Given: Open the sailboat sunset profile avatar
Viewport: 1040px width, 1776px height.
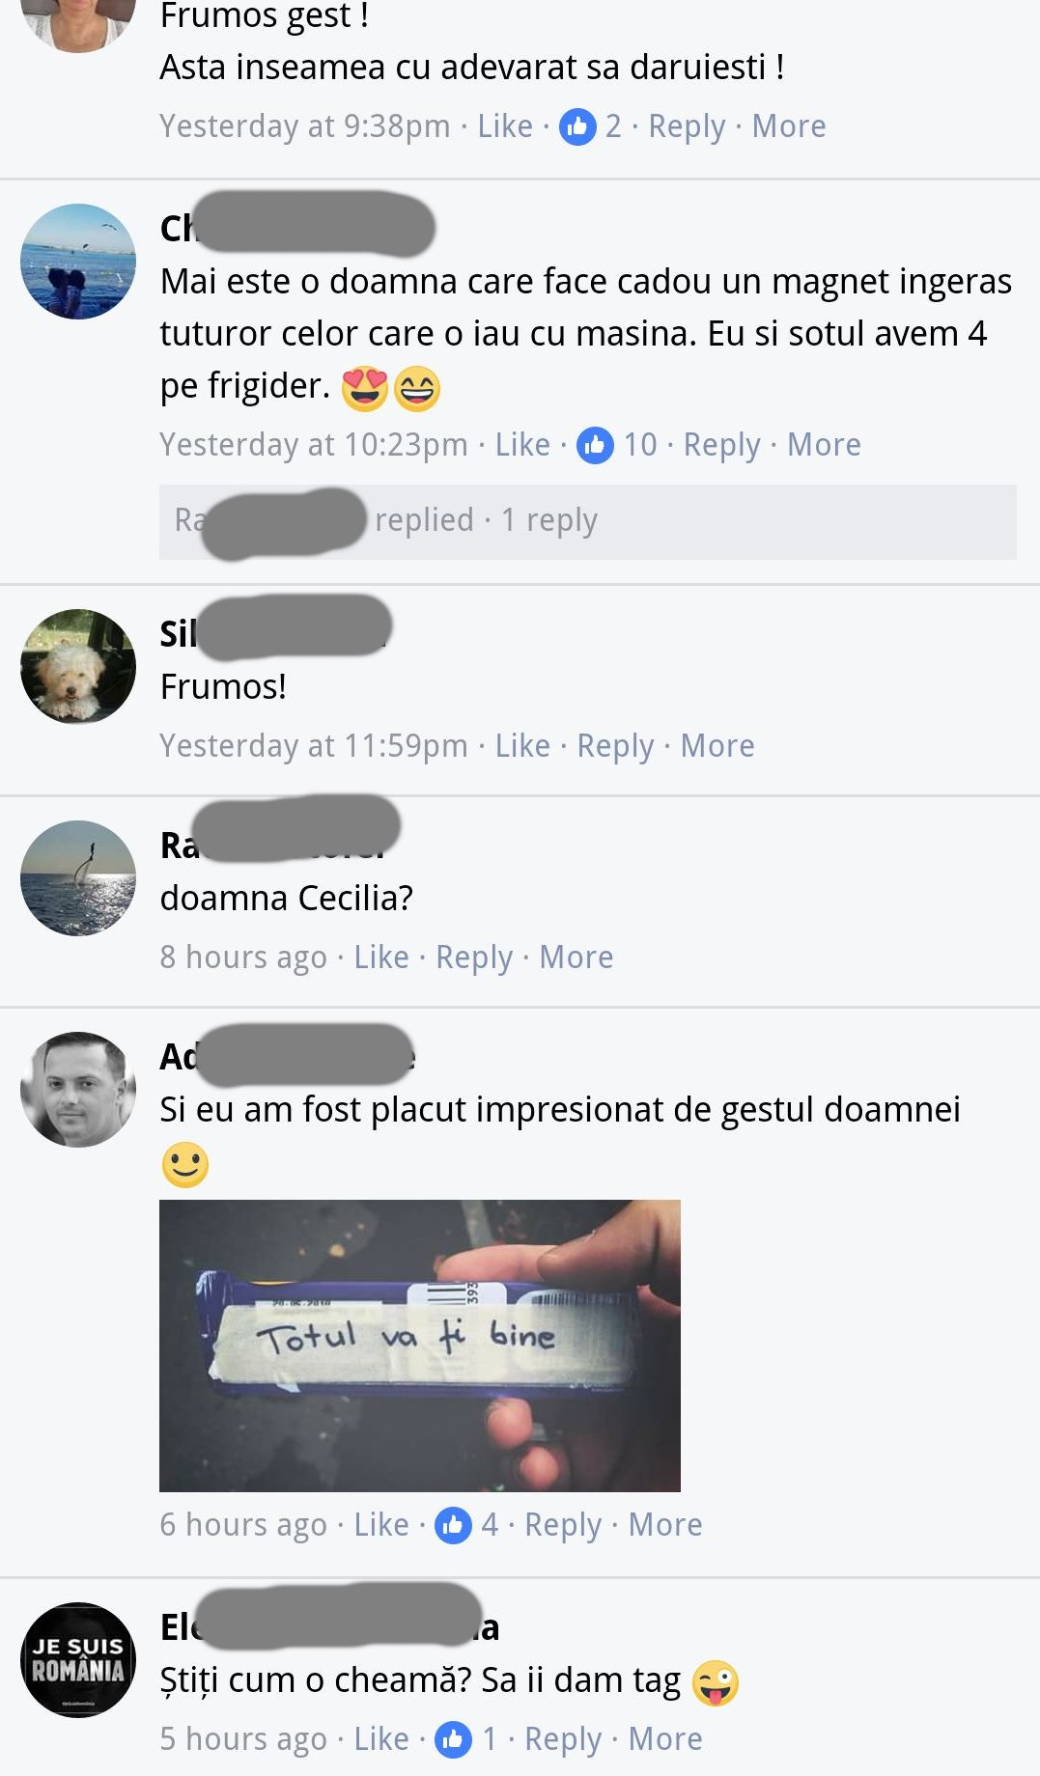Looking at the screenshot, I should click(x=78, y=878).
